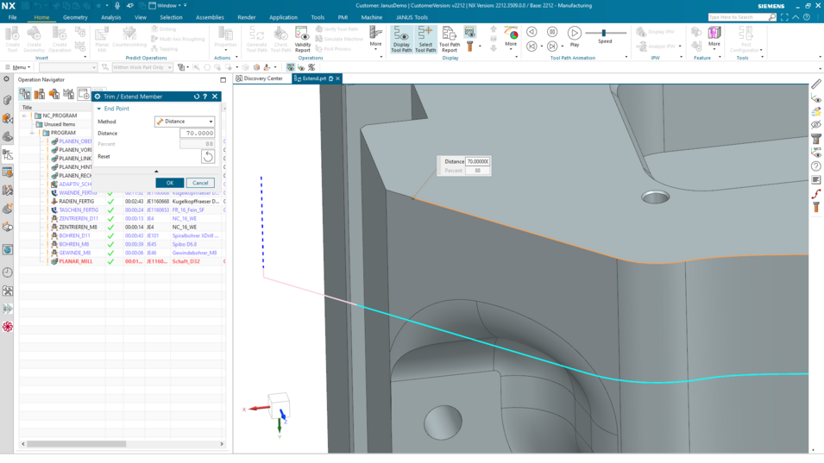The height and width of the screenshot is (463, 824).
Task: Expand the Insert group options arrow
Action: pos(85,57)
